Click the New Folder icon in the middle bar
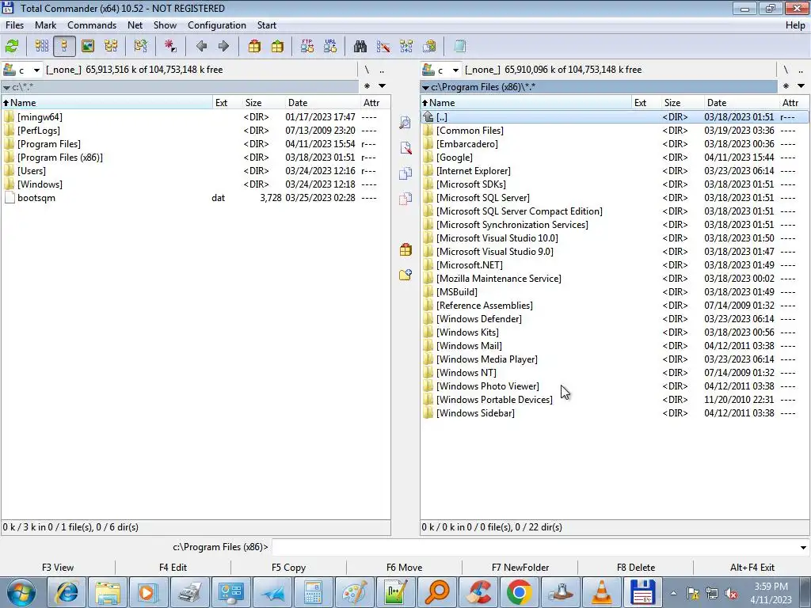This screenshot has height=608, width=811. click(405, 275)
